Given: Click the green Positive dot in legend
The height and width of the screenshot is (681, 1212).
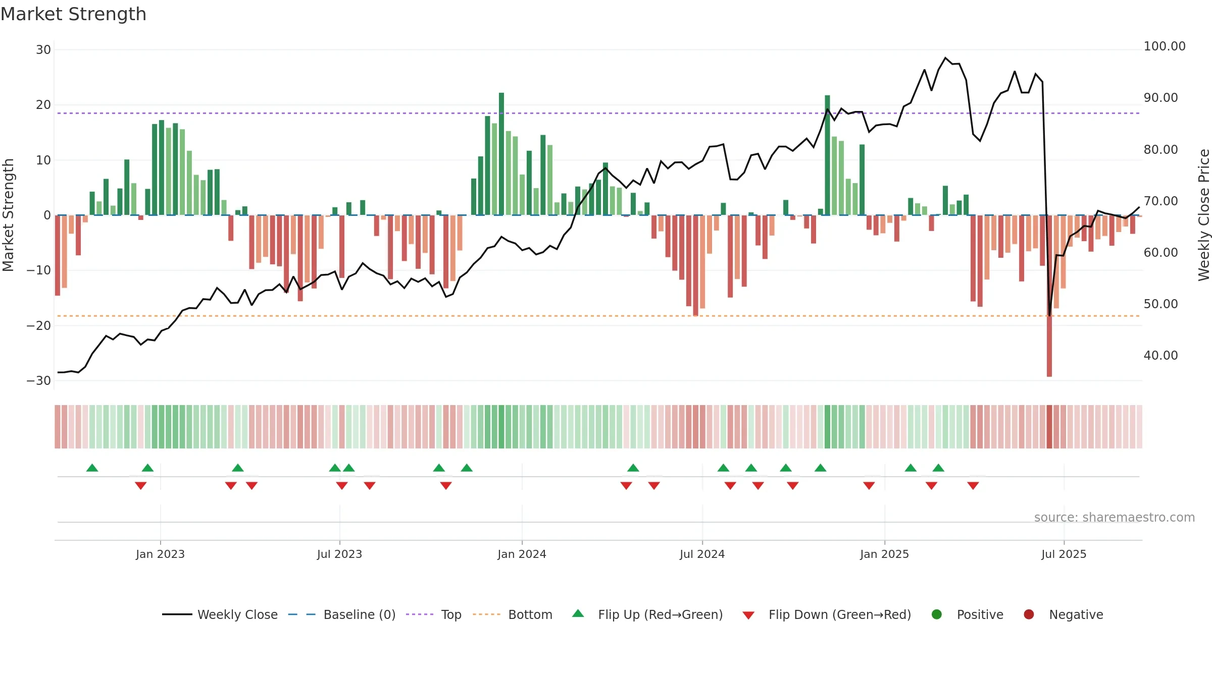Looking at the screenshot, I should (937, 614).
